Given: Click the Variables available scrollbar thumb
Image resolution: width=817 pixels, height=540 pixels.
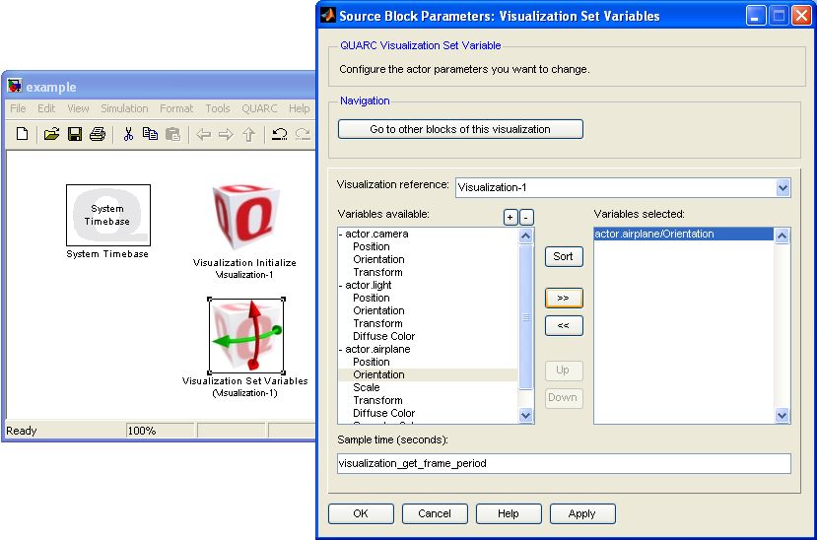Looking at the screenshot, I should [525, 316].
